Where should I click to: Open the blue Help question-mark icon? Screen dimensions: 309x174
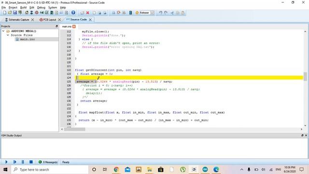point(73,13)
